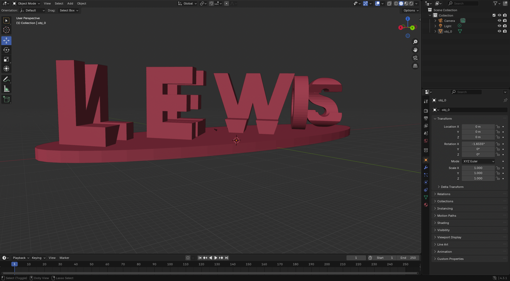Play animation forward
Viewport: 510px width, 281px height.
click(x=216, y=258)
